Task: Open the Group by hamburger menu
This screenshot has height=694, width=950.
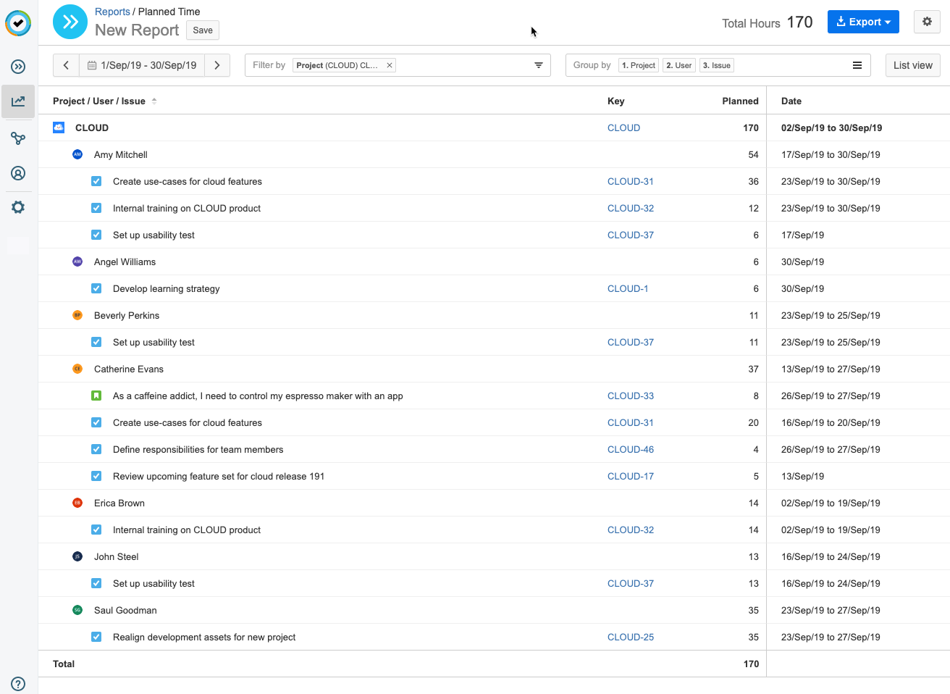Action: 857,65
